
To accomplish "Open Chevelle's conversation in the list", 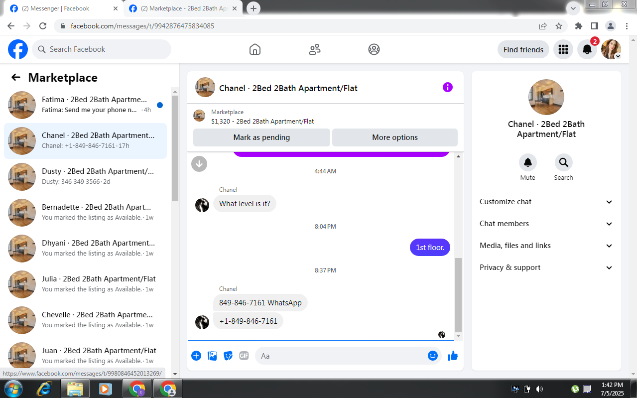I will coord(86,320).
